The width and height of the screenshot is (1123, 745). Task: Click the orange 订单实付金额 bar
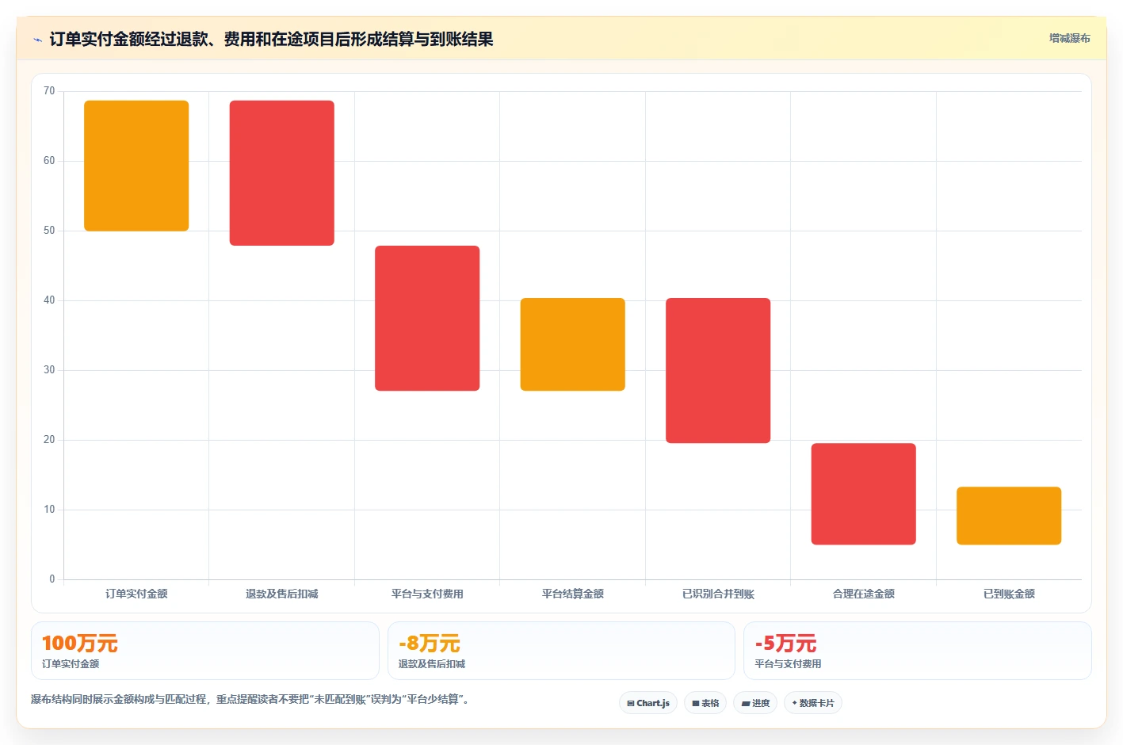(136, 166)
